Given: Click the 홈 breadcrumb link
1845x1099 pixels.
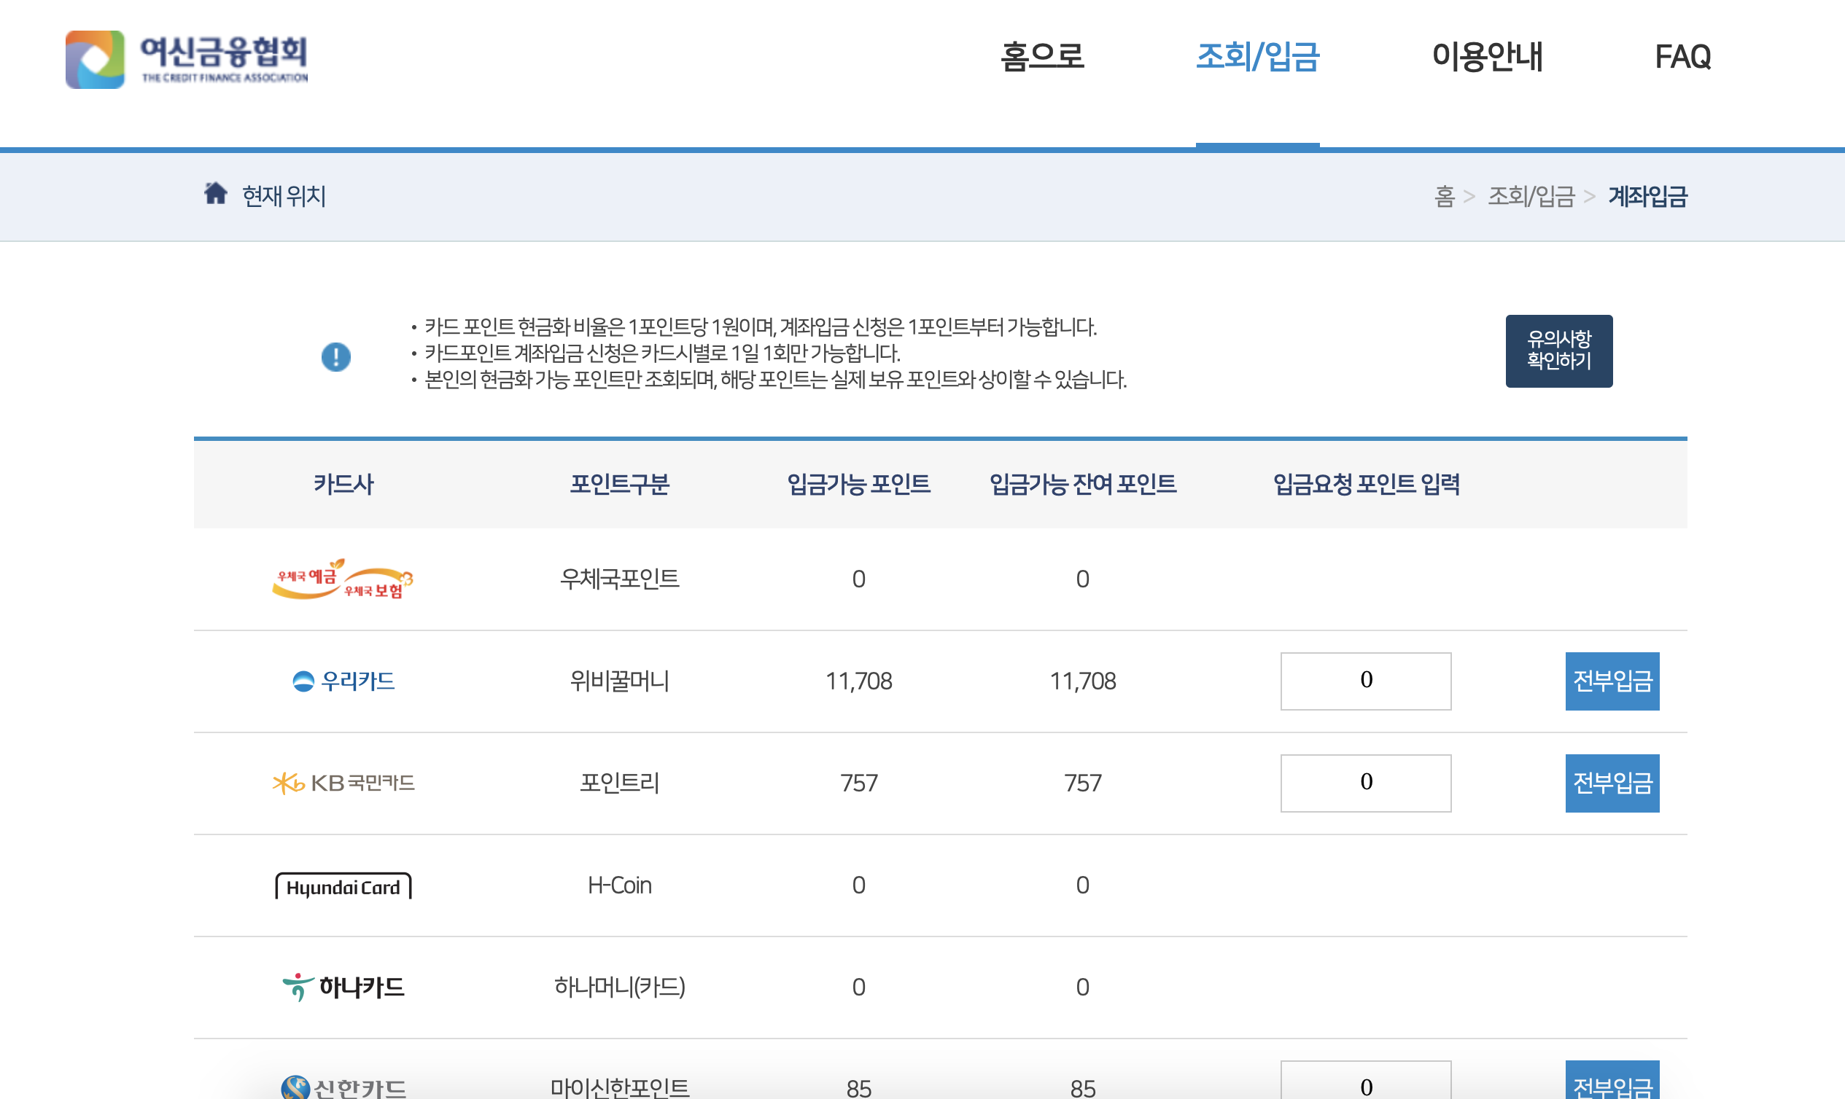Looking at the screenshot, I should coord(1444,196).
